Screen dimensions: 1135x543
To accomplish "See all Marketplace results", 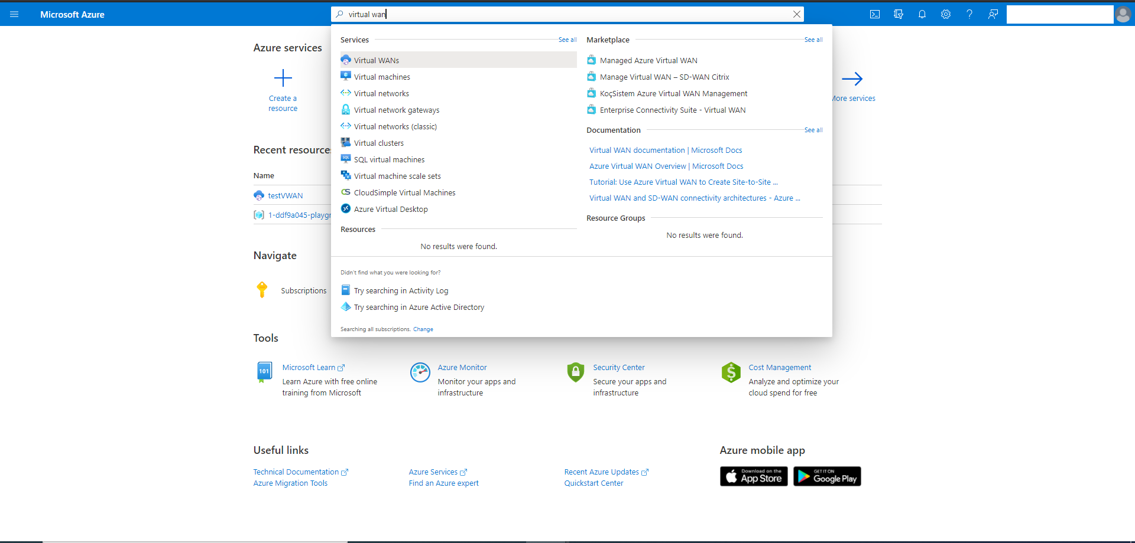I will click(813, 40).
